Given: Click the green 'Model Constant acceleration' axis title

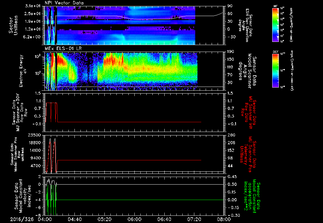Looking at the screenshot, I should pyautogui.click(x=252, y=196).
